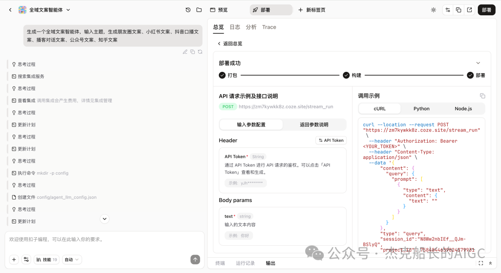Viewport: 501px width, 273px height.
Task: Copy the prompt message text
Action: click(193, 52)
